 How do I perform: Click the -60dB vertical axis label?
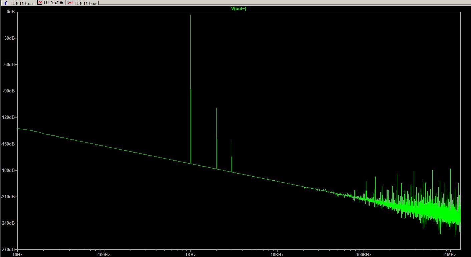tap(10, 64)
